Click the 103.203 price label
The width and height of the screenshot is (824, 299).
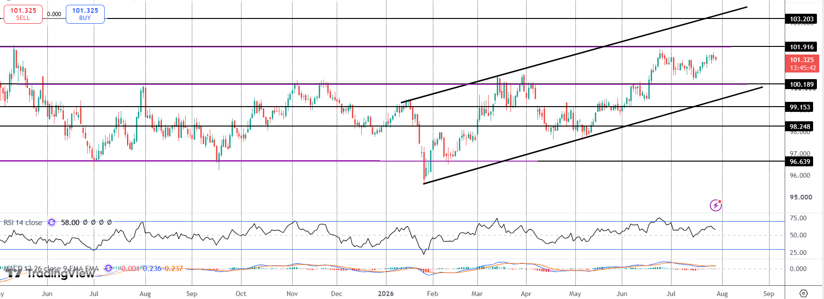click(x=801, y=19)
